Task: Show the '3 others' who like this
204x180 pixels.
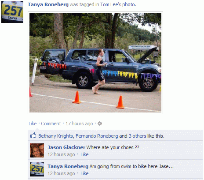Action: click(x=138, y=136)
